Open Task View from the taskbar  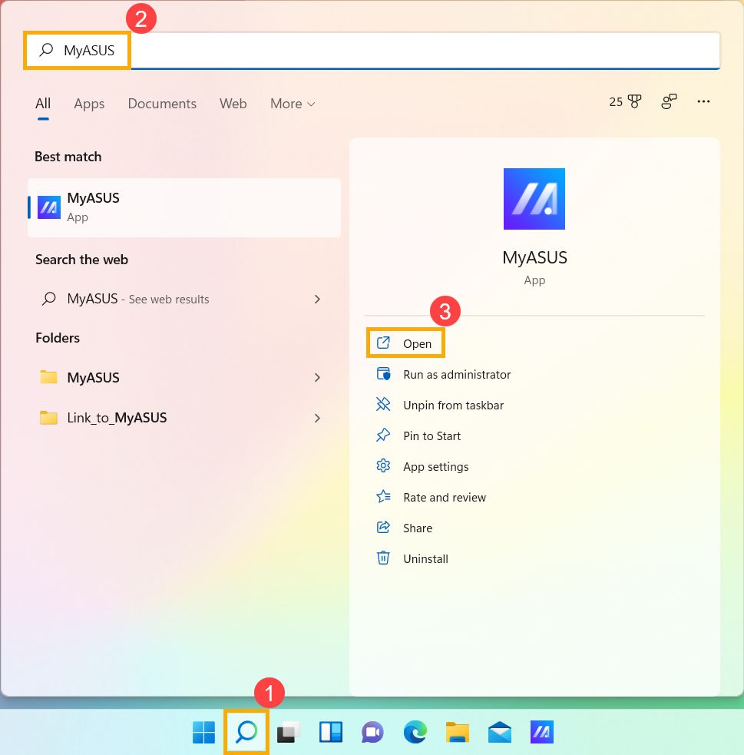pos(289,733)
